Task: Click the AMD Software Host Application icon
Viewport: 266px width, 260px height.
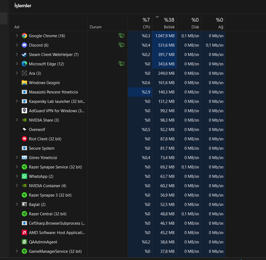Action: (24, 233)
